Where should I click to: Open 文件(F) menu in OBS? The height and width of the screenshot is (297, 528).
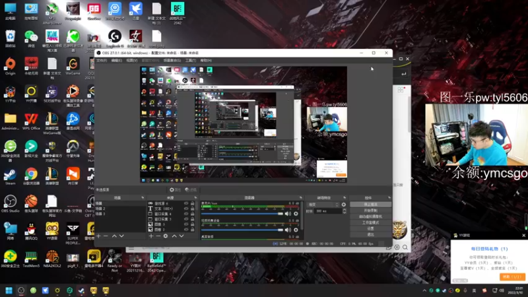[x=102, y=60]
